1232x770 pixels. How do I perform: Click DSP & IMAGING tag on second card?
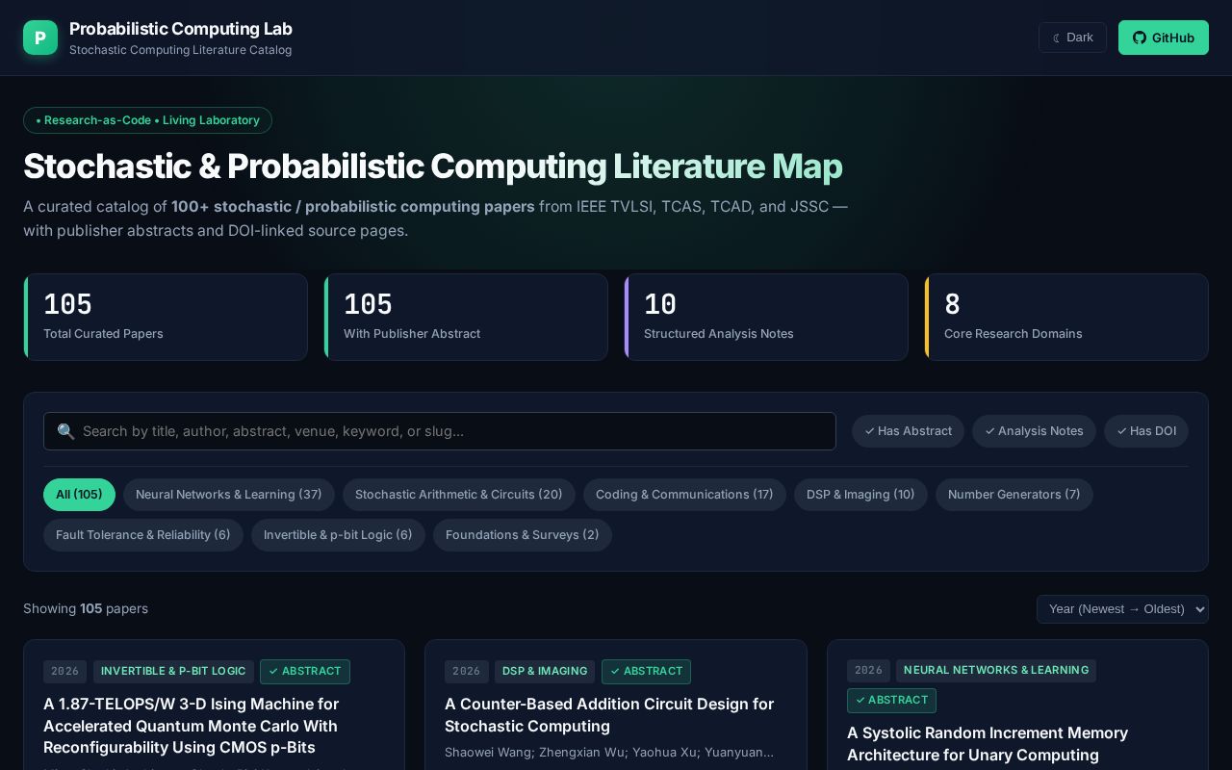545,671
